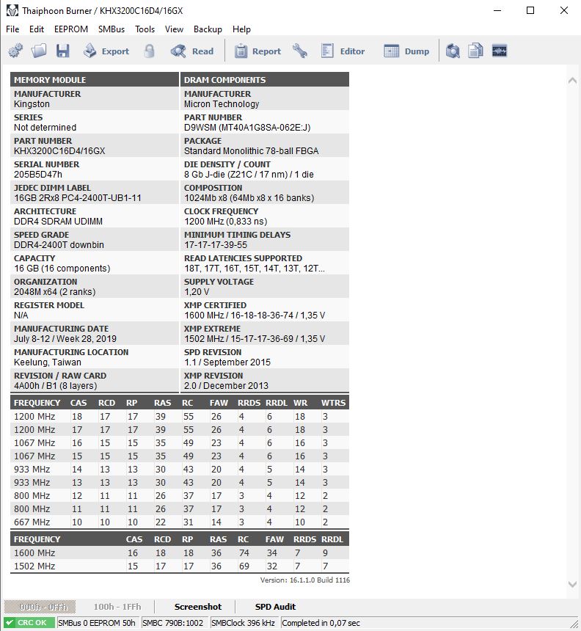Screen dimensions: 581x631
Task: Open the File menu
Action: coord(12,29)
